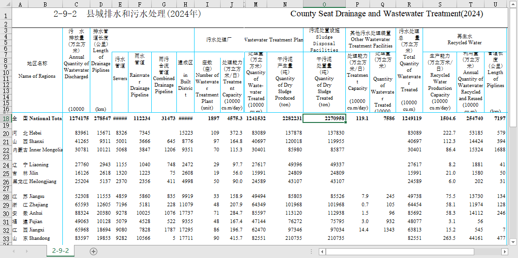Select the title cell County Seat Drainage
Screen dimensions: 518x258
pos(386,14)
